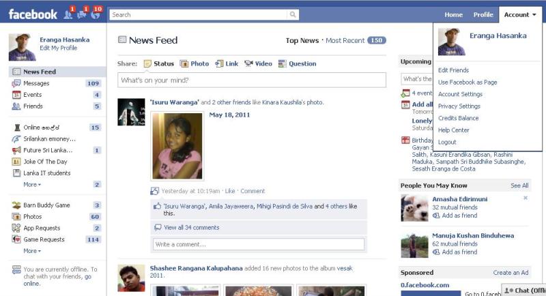Click the 0.facebook.com sponsored link

coord(425,285)
